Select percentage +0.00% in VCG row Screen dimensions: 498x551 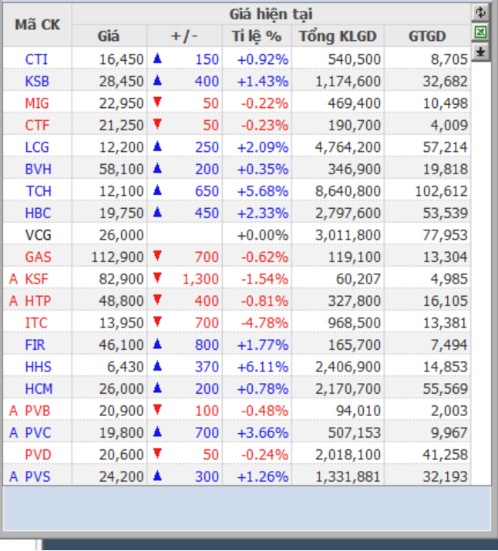point(263,235)
